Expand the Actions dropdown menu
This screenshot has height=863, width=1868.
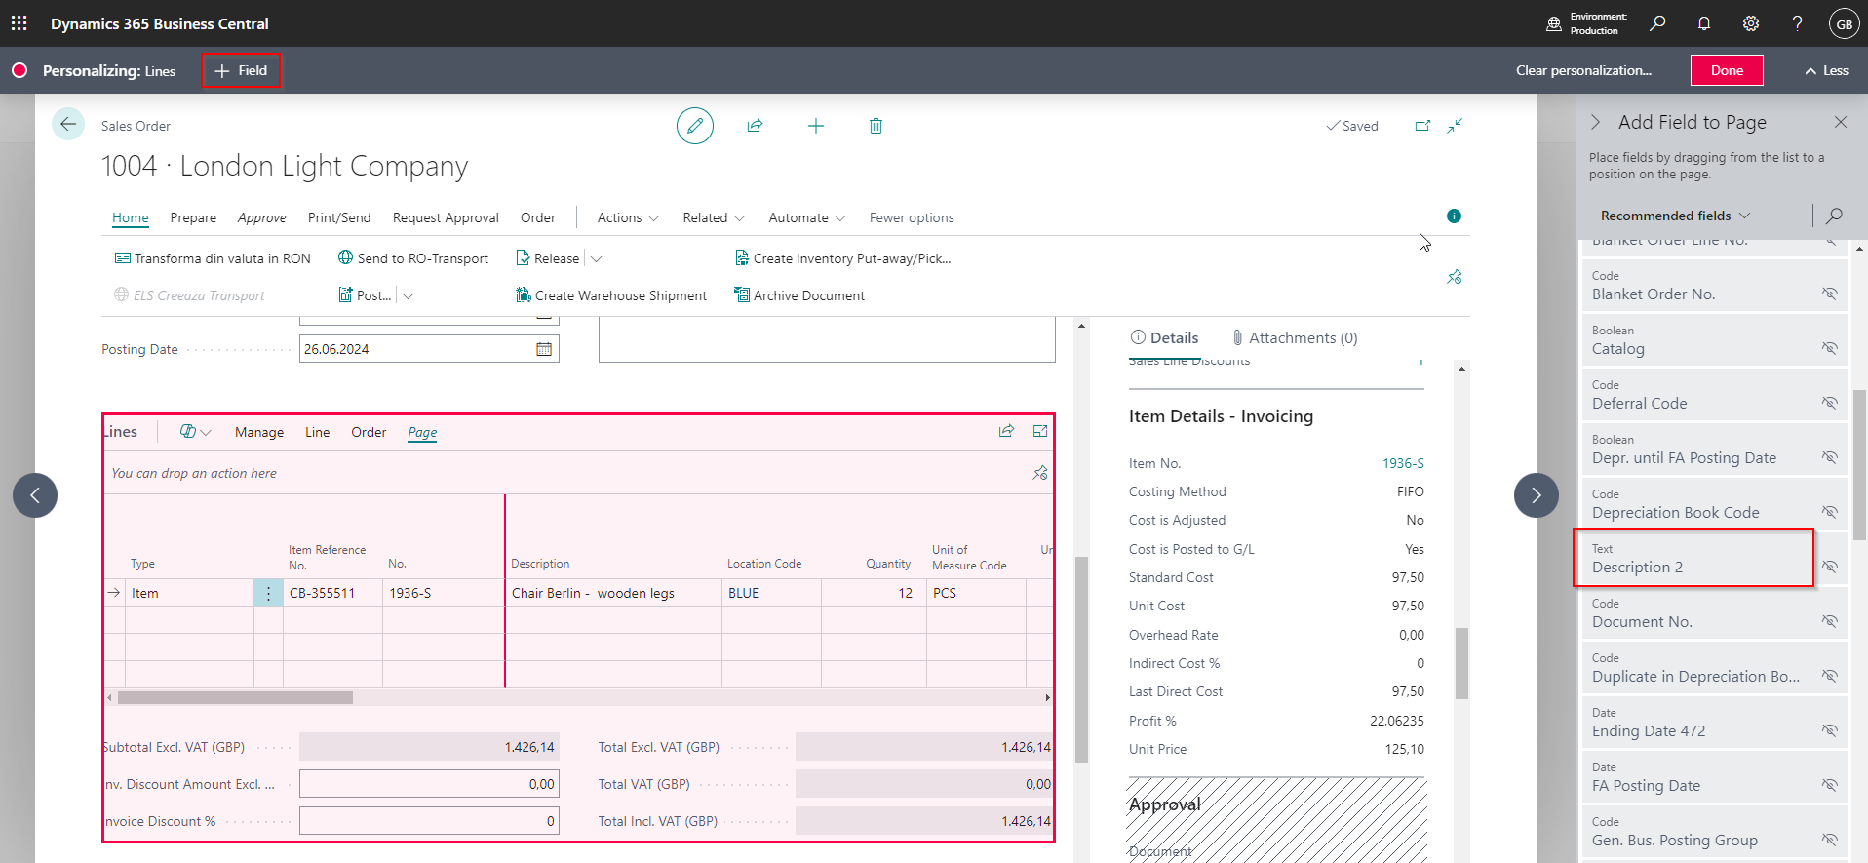[x=628, y=217]
